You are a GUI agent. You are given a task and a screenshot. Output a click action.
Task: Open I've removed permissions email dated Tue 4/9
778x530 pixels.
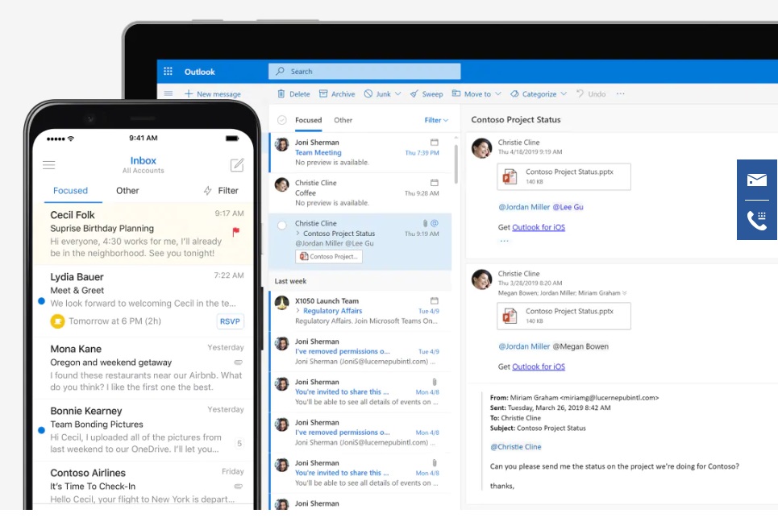pyautogui.click(x=360, y=351)
